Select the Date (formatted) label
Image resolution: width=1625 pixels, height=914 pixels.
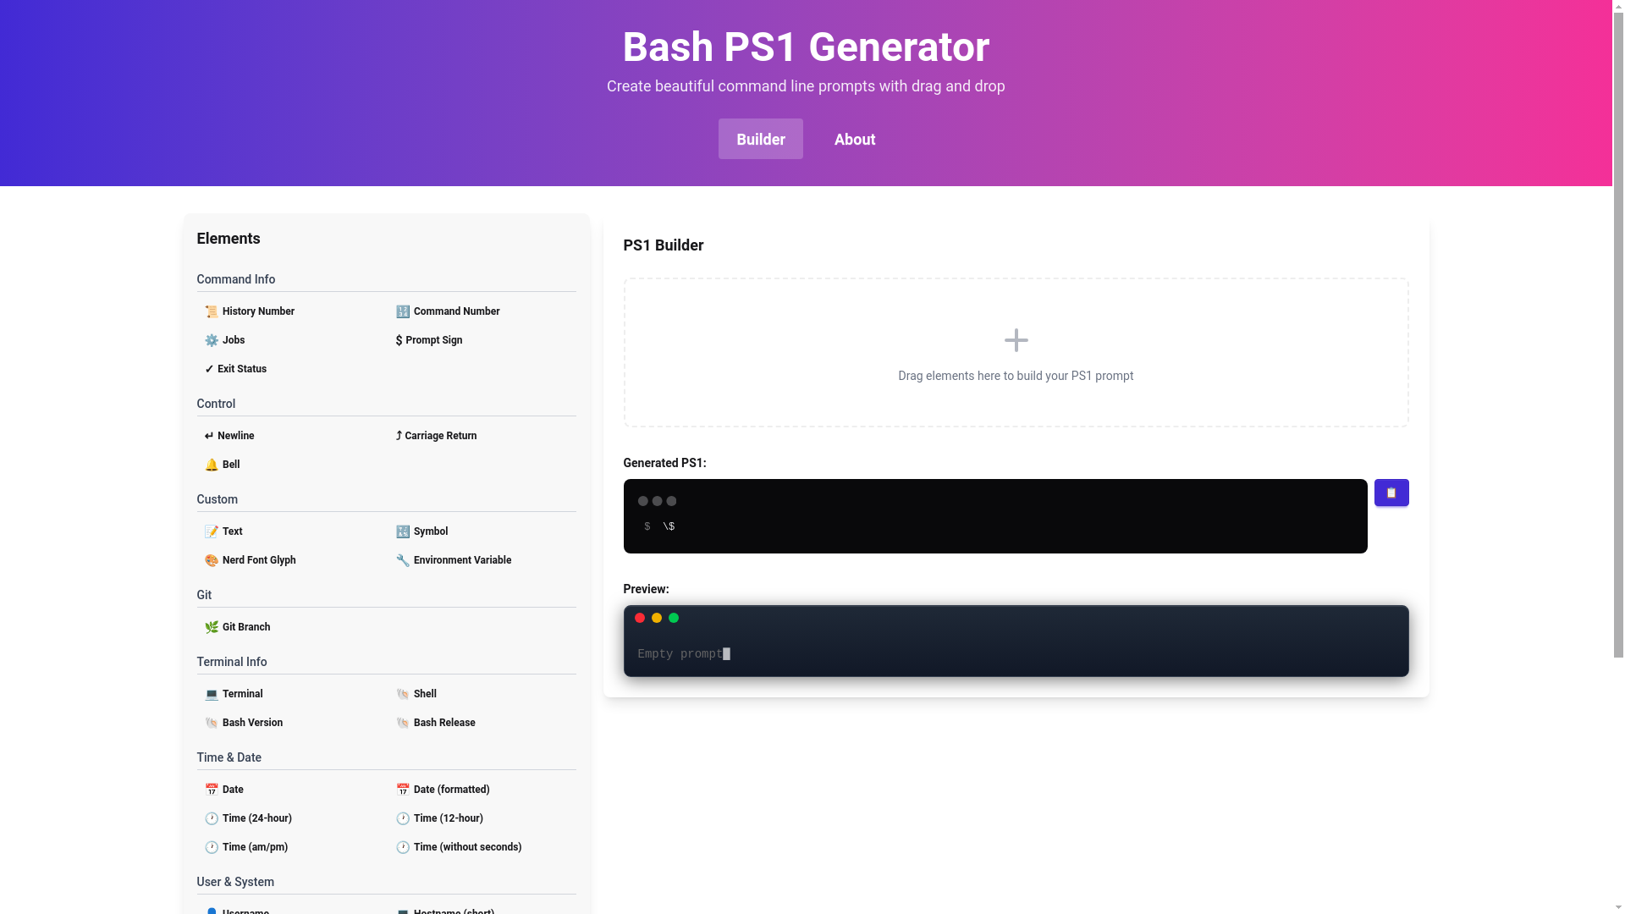tap(451, 790)
